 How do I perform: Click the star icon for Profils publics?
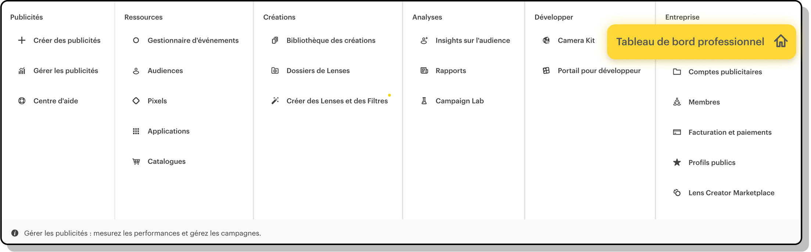pos(677,162)
